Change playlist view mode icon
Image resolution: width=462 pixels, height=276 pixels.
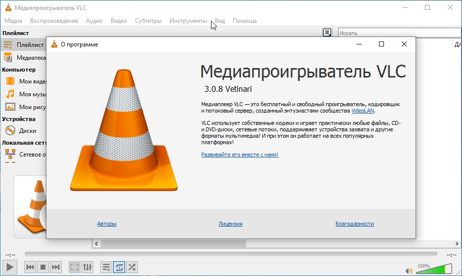[327, 33]
